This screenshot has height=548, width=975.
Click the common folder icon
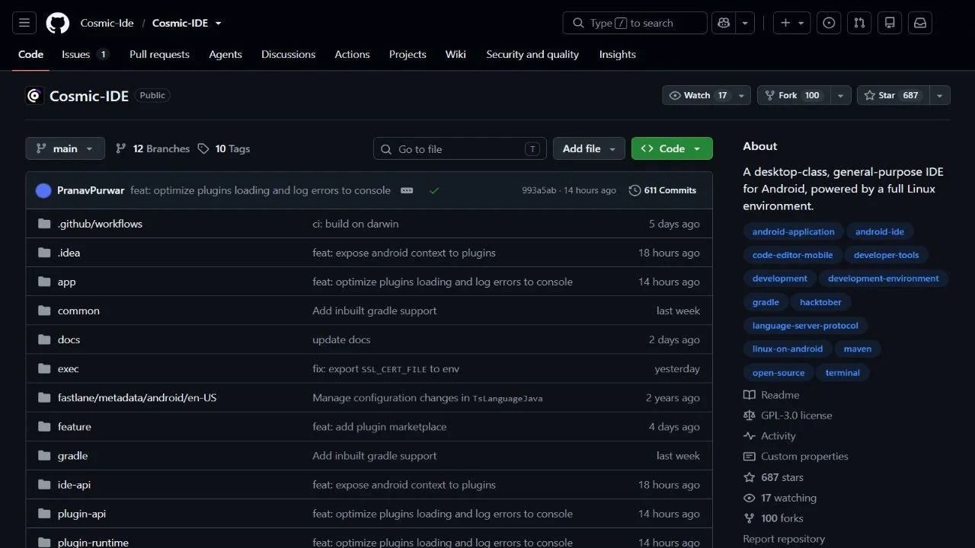tap(44, 311)
